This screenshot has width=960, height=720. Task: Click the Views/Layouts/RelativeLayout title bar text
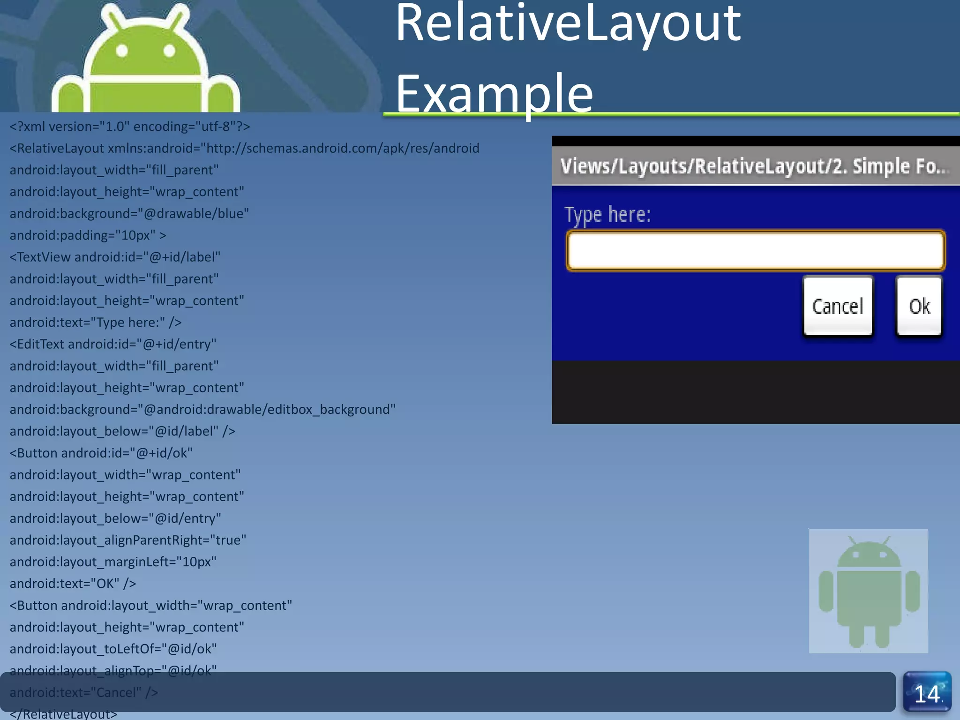[x=755, y=166]
